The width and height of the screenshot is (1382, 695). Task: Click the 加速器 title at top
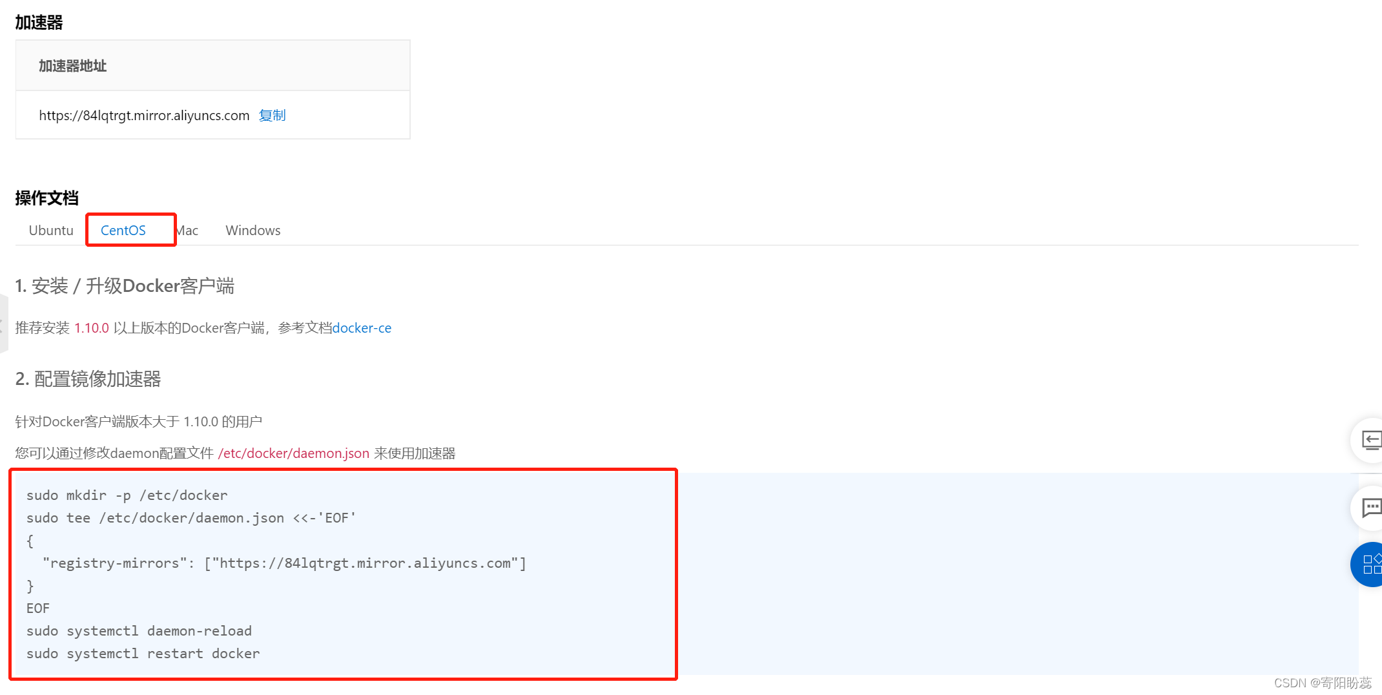pos(39,23)
